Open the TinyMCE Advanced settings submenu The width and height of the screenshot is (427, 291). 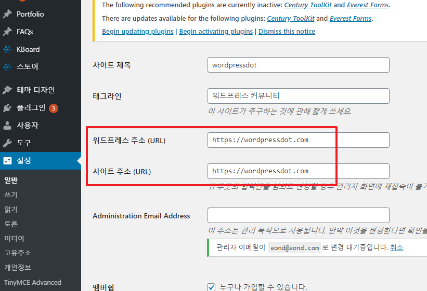coord(33,282)
